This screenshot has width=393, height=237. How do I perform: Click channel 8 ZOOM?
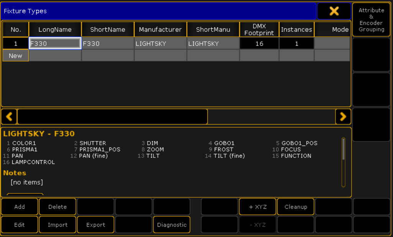(x=153, y=149)
